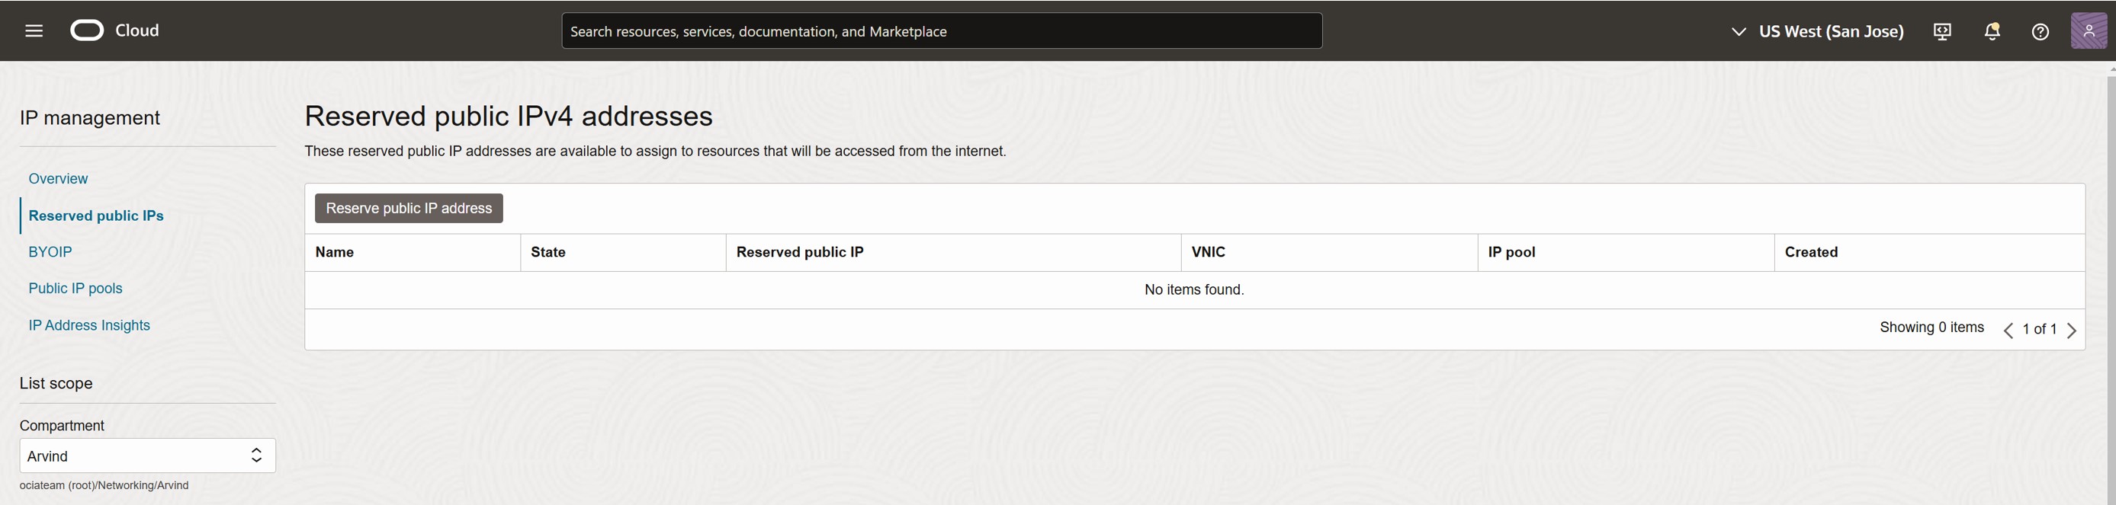Image resolution: width=2116 pixels, height=505 pixels.
Task: Click the Created column header
Action: coord(1810,252)
